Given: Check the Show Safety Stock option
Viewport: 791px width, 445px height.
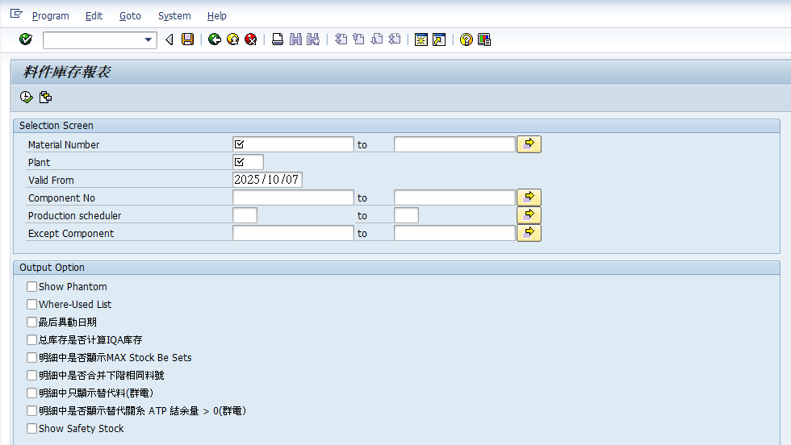Looking at the screenshot, I should [x=32, y=429].
